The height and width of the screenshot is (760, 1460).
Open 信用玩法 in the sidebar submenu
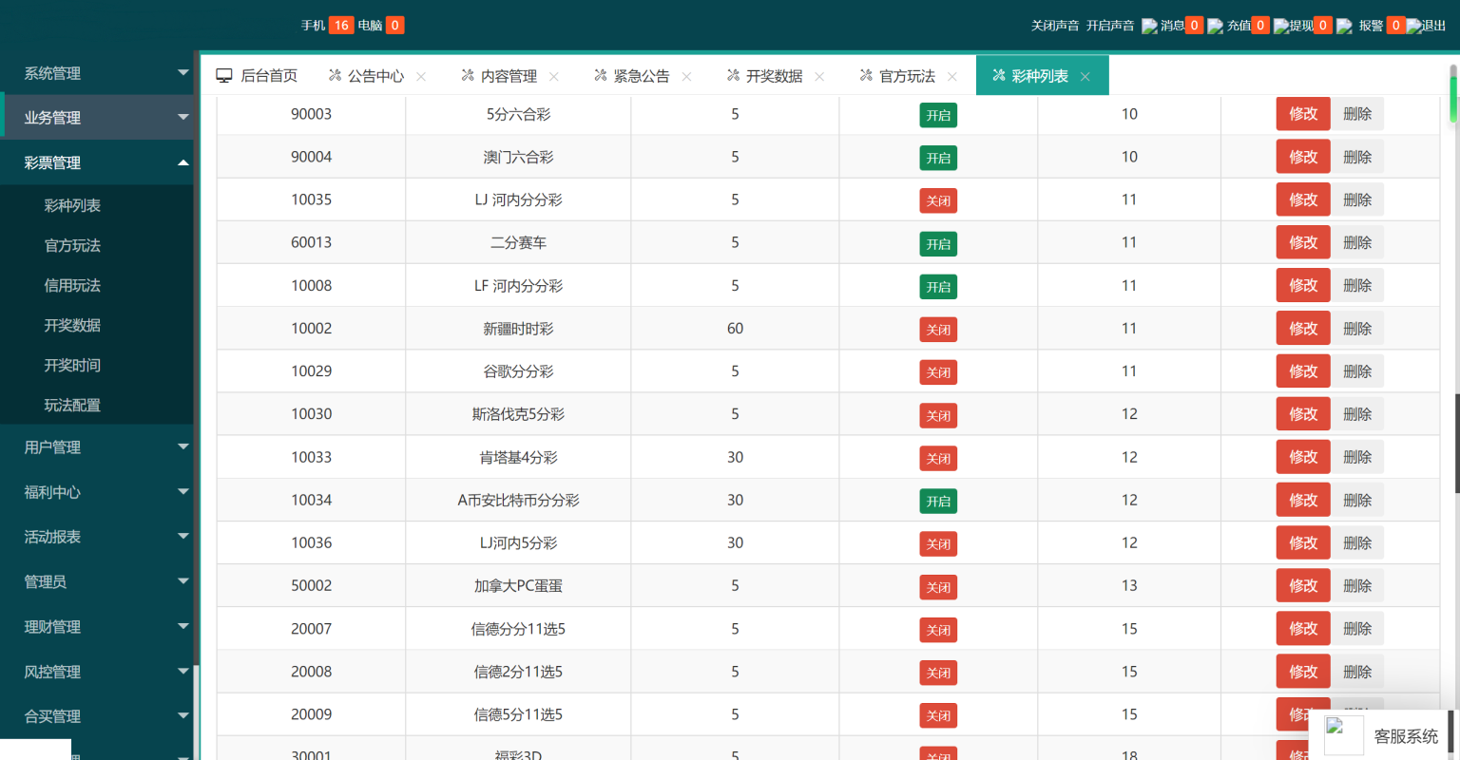point(72,285)
